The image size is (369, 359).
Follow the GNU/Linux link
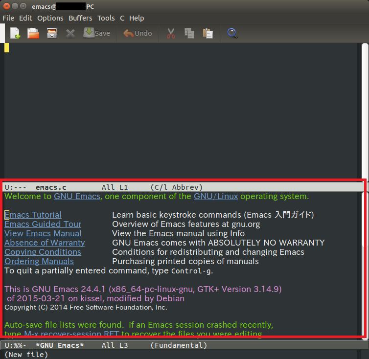click(216, 196)
